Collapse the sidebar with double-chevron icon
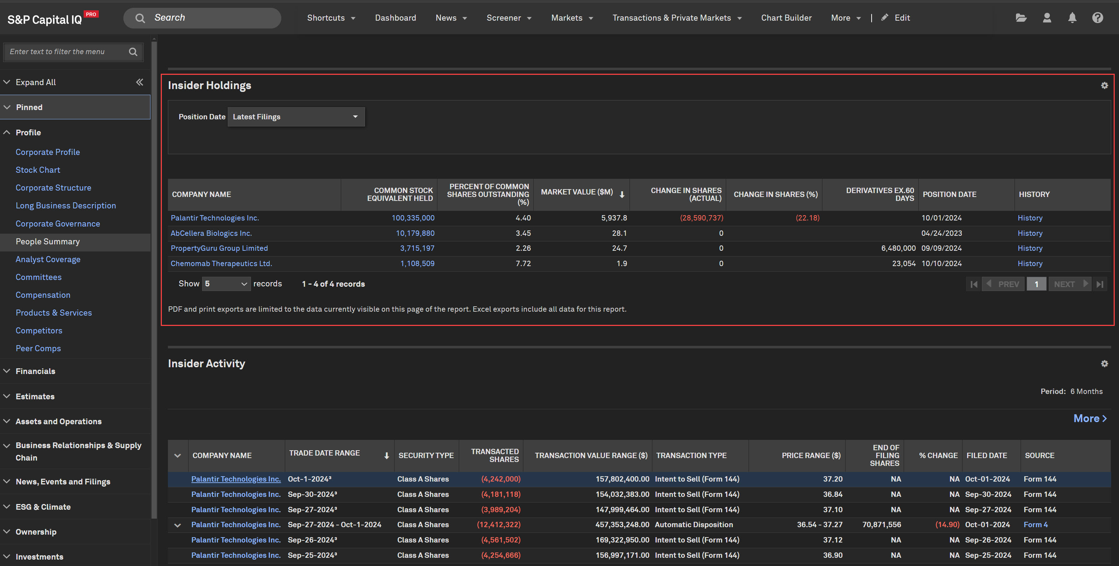The height and width of the screenshot is (566, 1119). 139,82
